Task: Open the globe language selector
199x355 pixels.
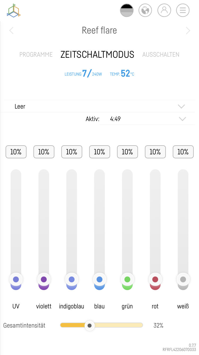Action: coord(145,11)
